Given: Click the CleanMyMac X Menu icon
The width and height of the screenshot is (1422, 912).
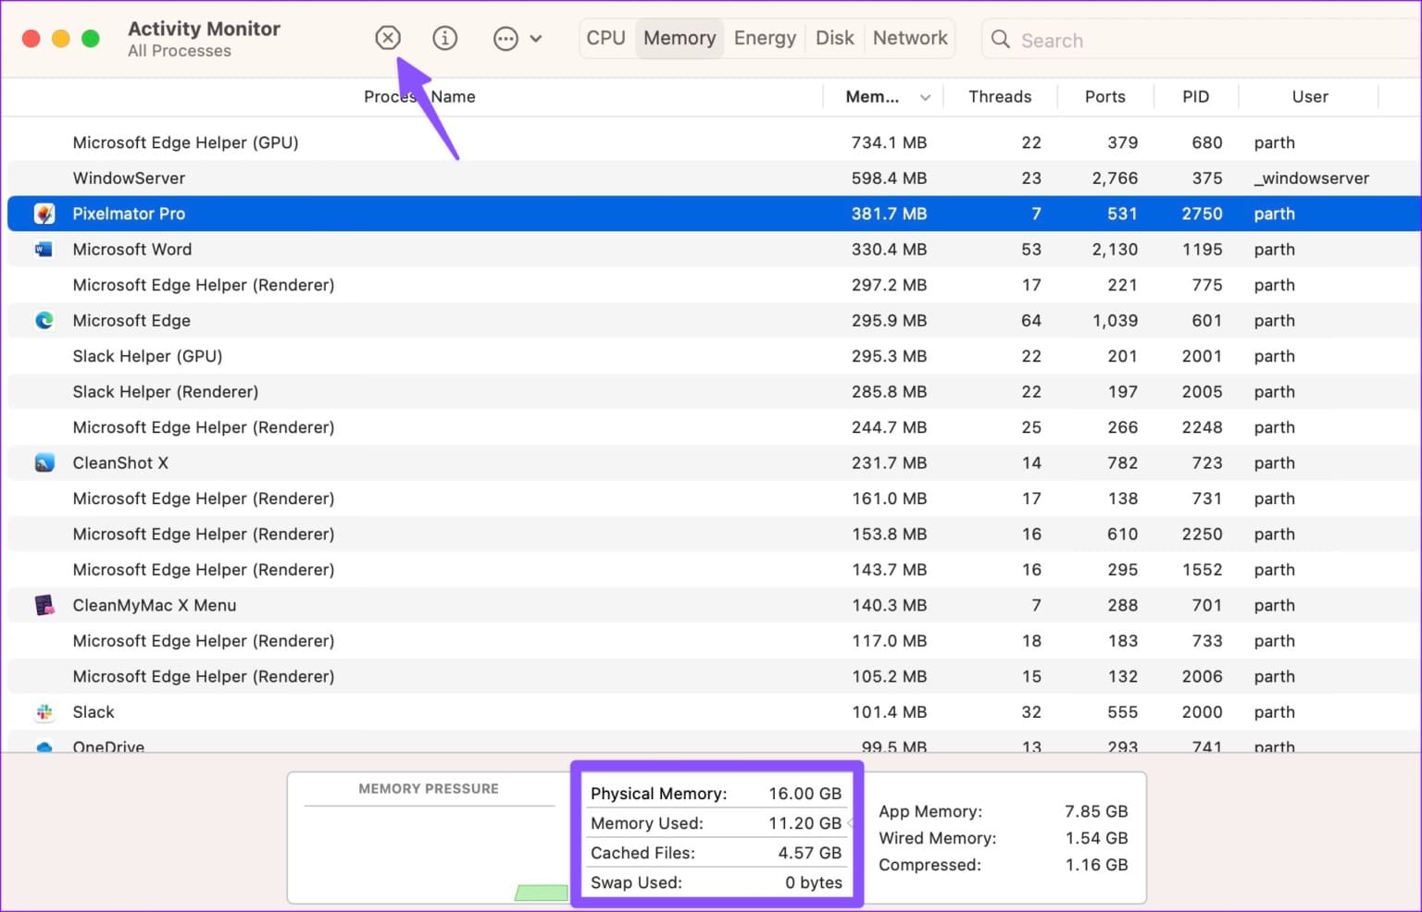Looking at the screenshot, I should click(x=44, y=606).
